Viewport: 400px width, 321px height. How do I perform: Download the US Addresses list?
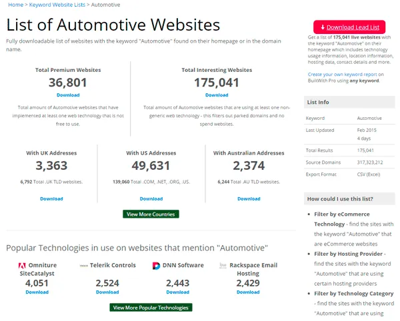pos(151,198)
